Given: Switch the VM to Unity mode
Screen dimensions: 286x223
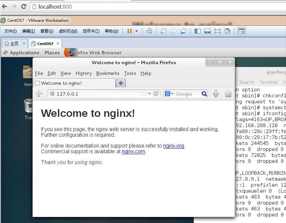Looking at the screenshot, I should (228, 31).
